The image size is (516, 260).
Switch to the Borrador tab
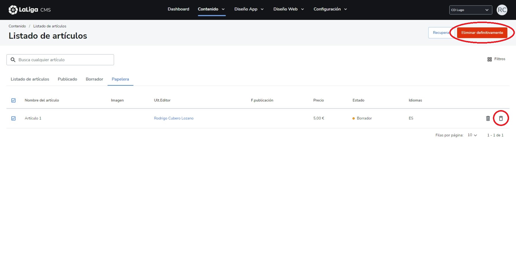pyautogui.click(x=94, y=79)
